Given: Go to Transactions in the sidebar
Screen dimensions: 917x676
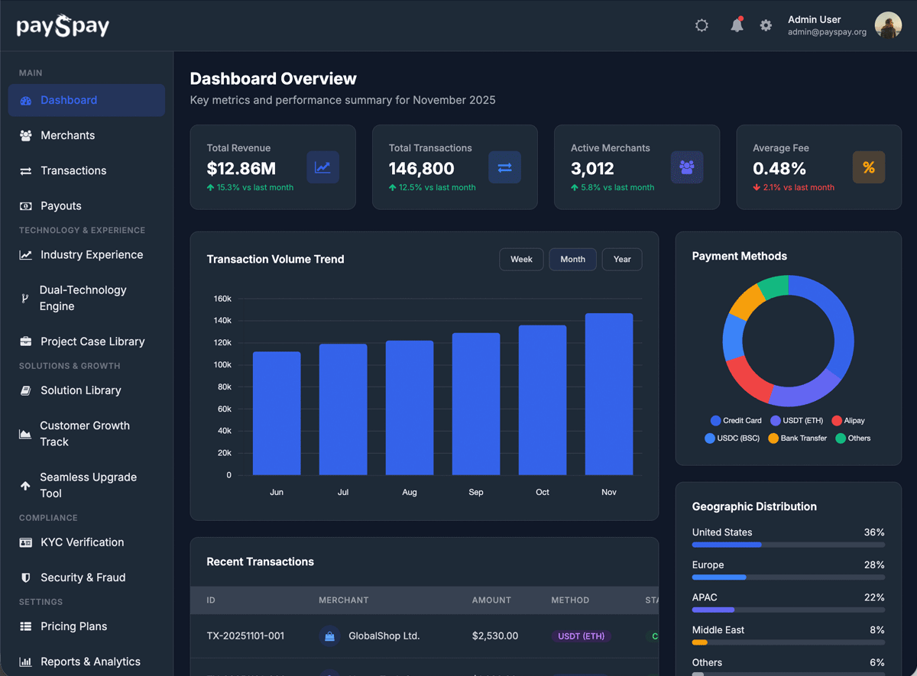Looking at the screenshot, I should (x=73, y=170).
